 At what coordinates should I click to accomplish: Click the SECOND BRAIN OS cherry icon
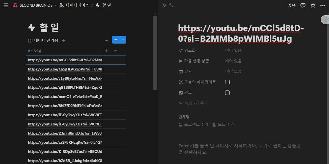click(15, 6)
